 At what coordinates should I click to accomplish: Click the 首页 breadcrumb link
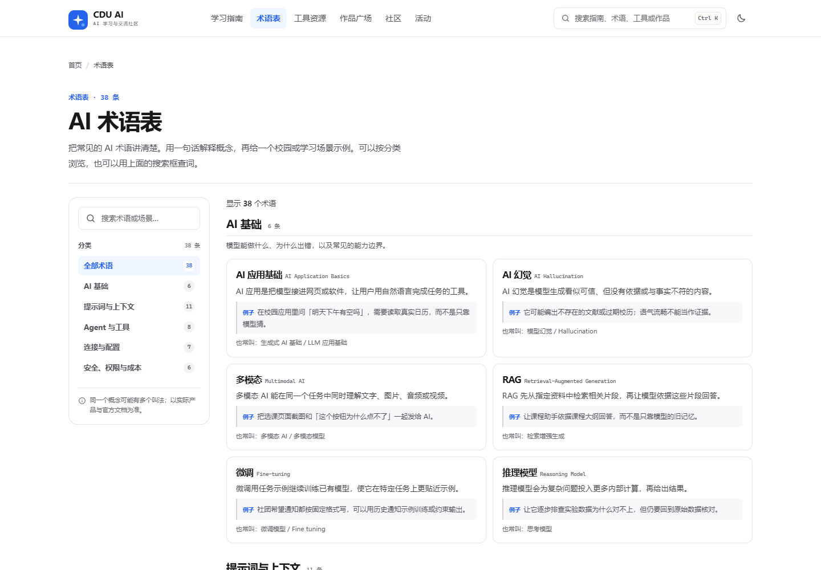click(x=75, y=66)
